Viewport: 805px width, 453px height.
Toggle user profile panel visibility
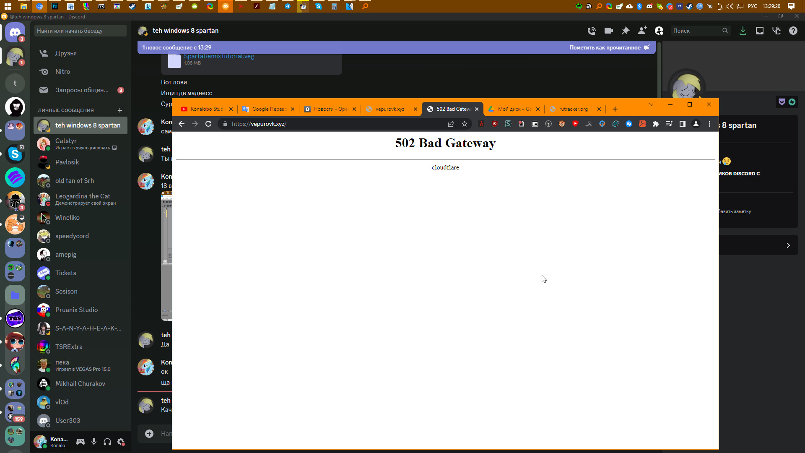click(659, 31)
